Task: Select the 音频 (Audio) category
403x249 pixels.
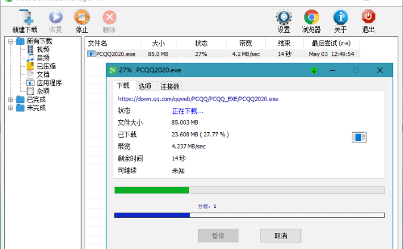Action: point(43,58)
